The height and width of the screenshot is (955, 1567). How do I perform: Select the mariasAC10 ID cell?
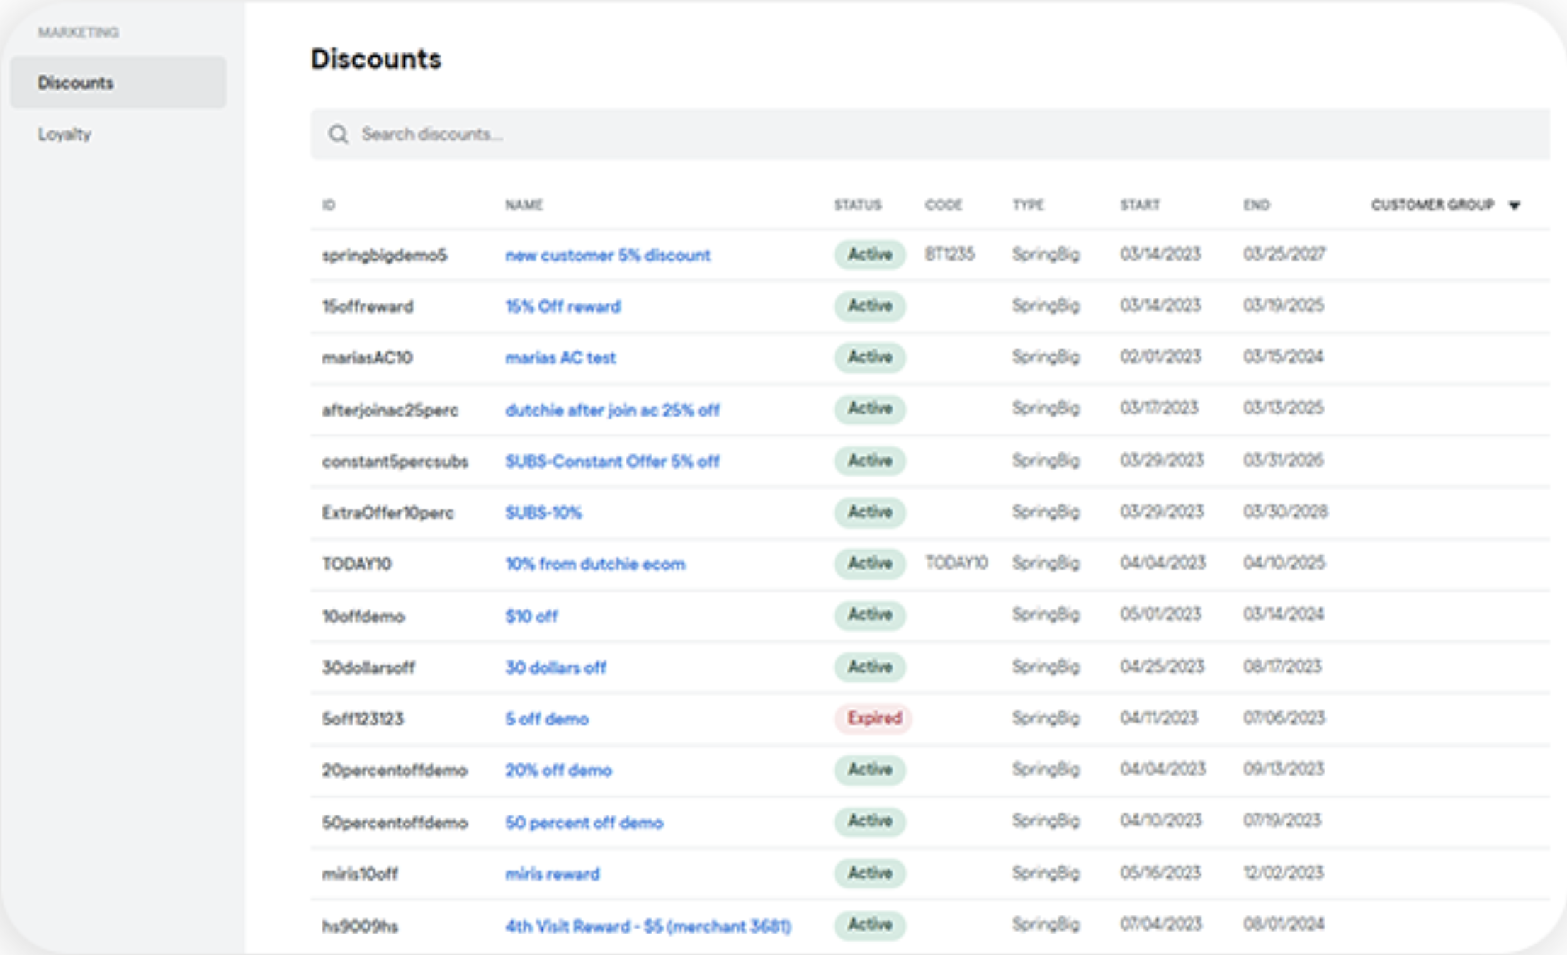point(367,358)
